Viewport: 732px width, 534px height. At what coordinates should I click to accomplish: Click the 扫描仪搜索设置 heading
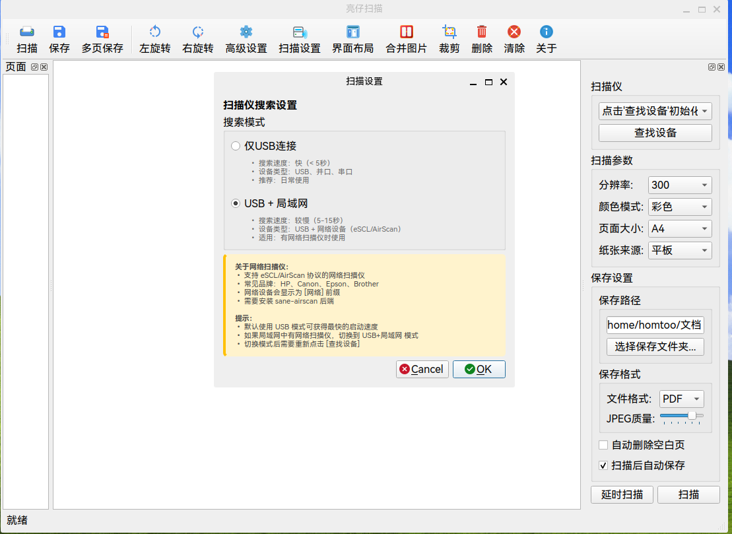pos(260,105)
